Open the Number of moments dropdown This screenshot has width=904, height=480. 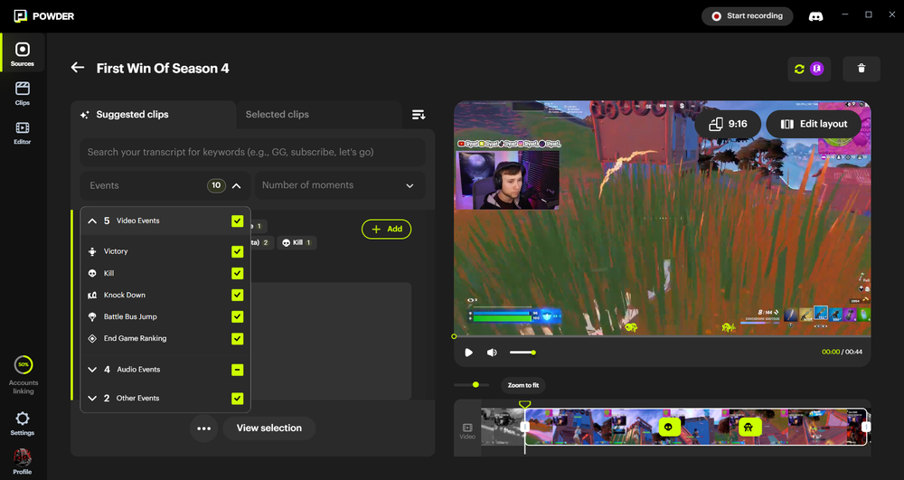pos(339,185)
